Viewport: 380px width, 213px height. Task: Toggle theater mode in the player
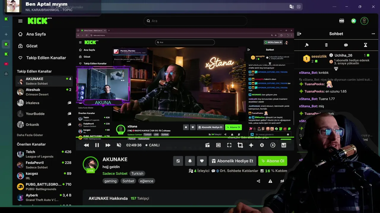tap(218, 145)
